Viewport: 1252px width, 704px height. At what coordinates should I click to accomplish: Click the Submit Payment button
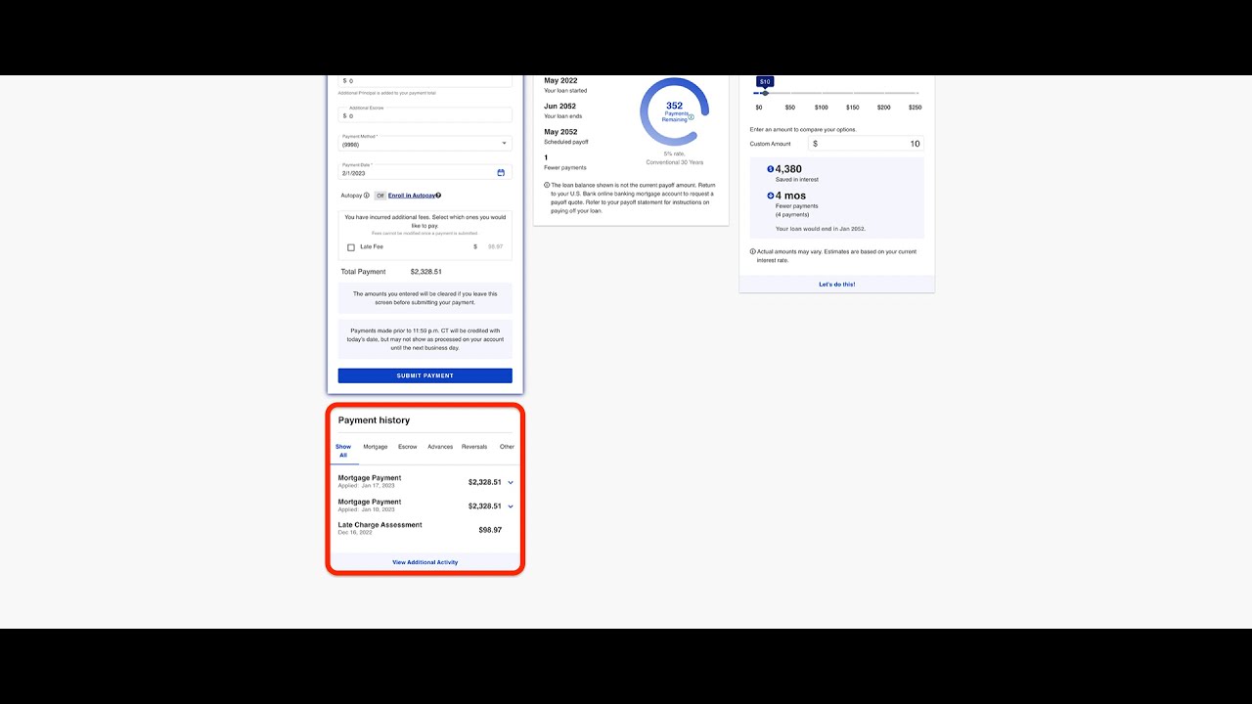[425, 375]
